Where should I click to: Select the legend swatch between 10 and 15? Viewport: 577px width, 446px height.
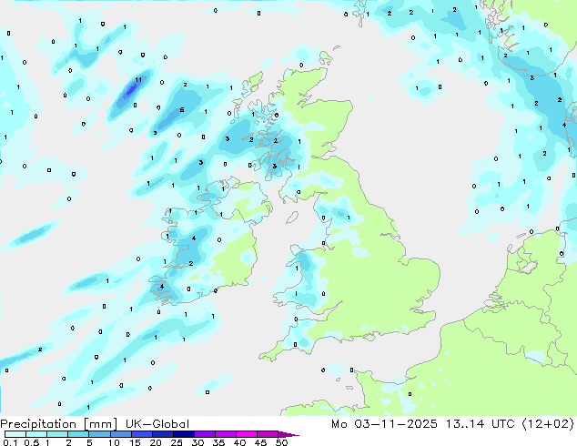pos(120,434)
